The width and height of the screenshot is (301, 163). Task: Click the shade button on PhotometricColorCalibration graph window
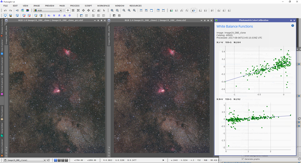pos(291,20)
